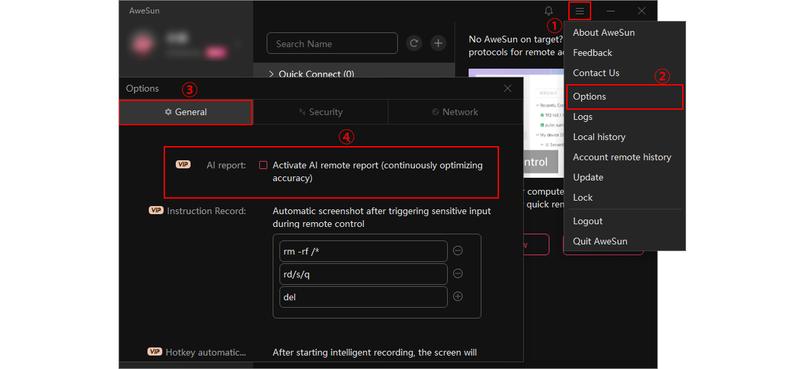Switch to the Security tab
The width and height of the screenshot is (808, 369).
coord(321,112)
